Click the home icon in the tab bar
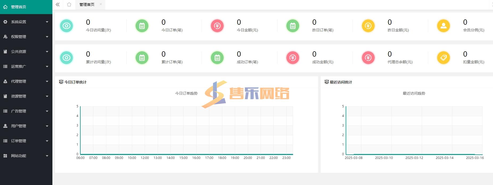This screenshot has height=185, width=493. 69,5
